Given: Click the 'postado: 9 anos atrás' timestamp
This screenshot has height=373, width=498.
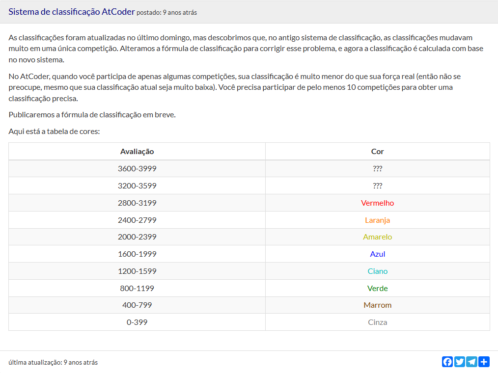Looking at the screenshot, I should (x=166, y=13).
